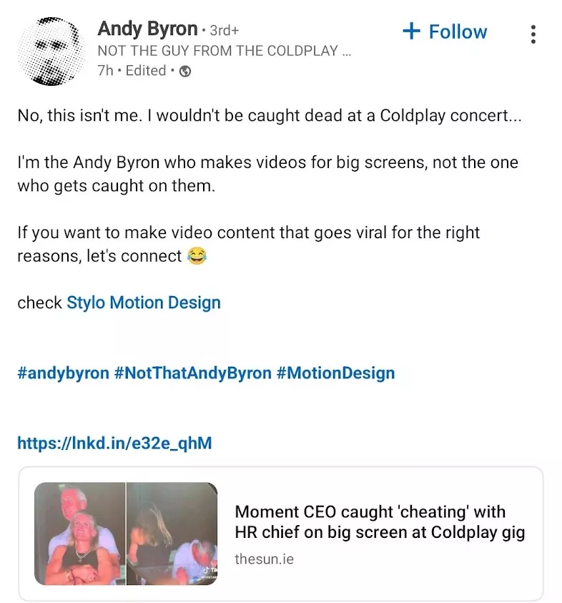Viewport: 562px width, 603px height.
Task: Open the 'Moment CEO caught cheating' article headline
Action: (380, 522)
